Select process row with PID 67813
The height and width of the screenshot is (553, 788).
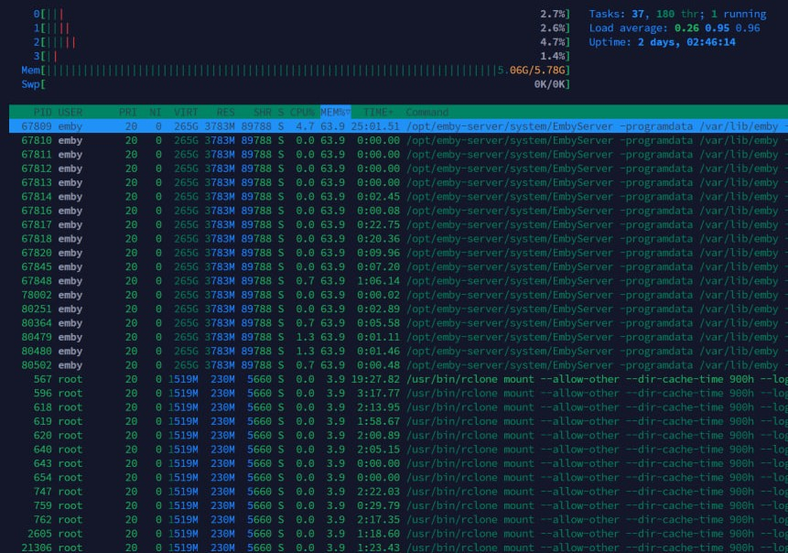click(398, 182)
